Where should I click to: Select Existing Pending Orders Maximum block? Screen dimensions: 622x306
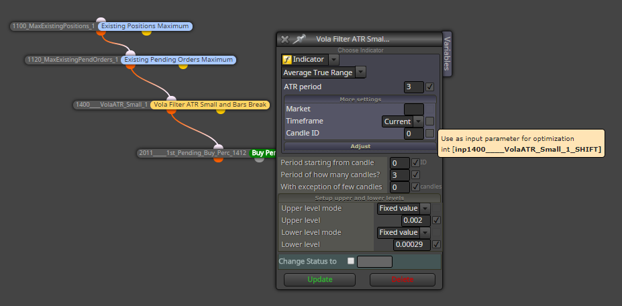point(178,60)
